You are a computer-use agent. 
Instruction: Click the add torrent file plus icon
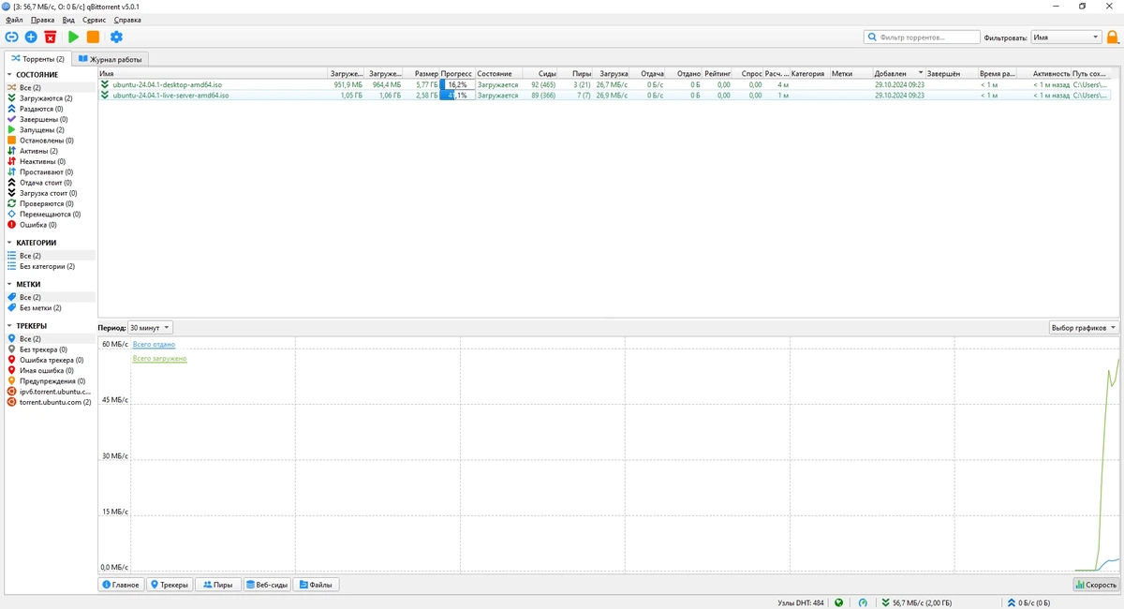point(31,37)
